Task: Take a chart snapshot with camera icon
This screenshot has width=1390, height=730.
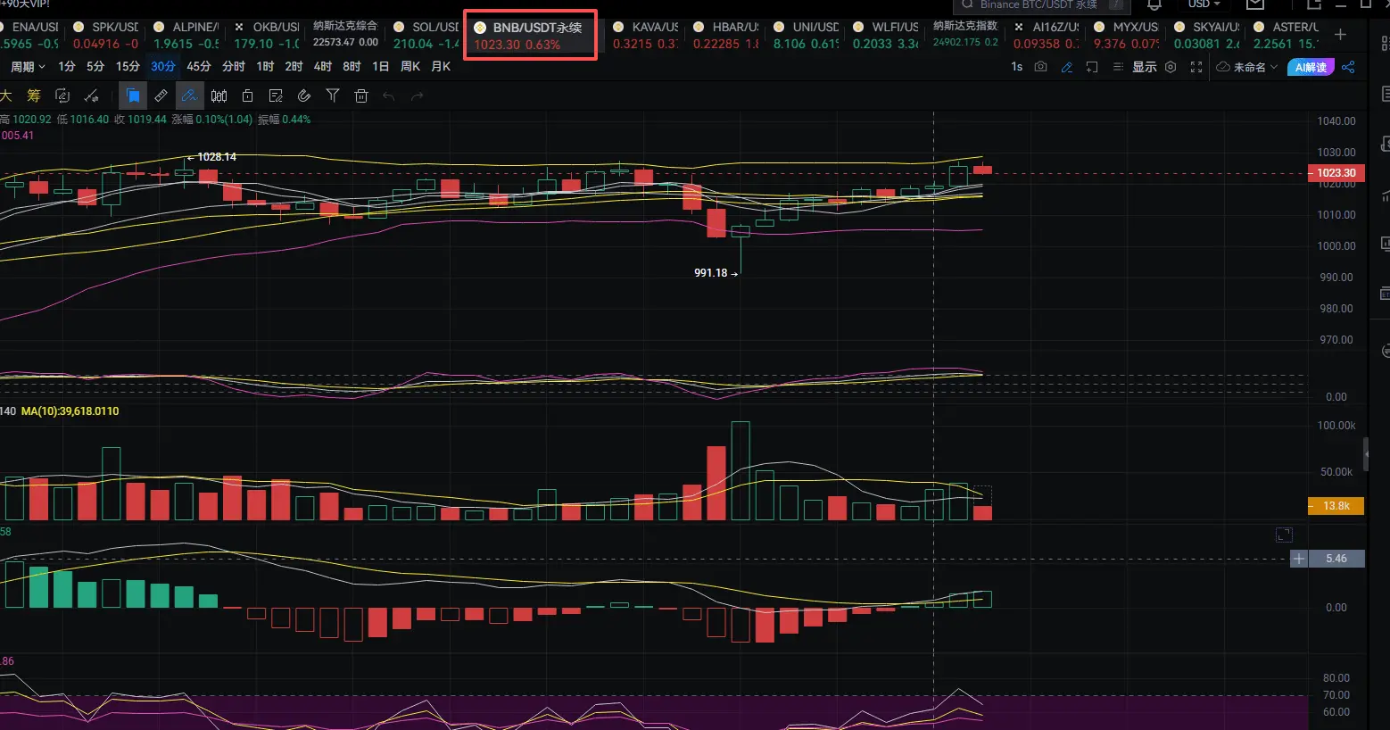Action: coord(1041,67)
